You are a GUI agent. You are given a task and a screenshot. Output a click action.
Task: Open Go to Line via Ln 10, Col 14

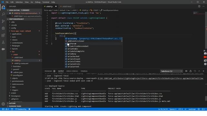click(x=163, y=109)
